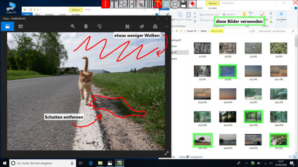This screenshot has width=298, height=167.
Task: Save annotation with floppy disk icon
Action: [x=184, y=4]
